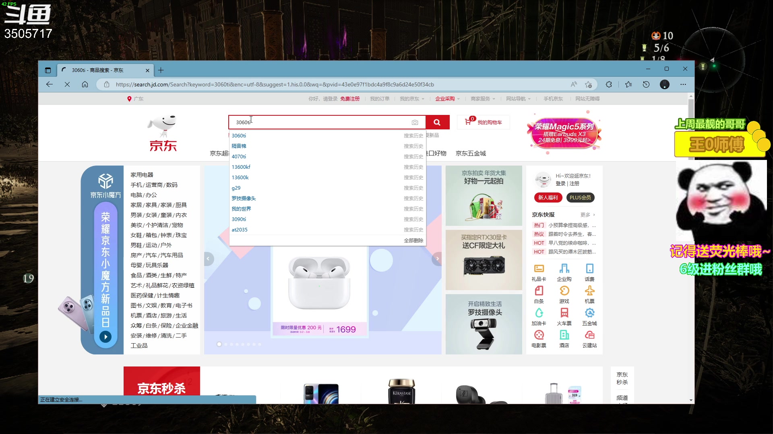
Task: Click the 免费注册 registration link
Action: (350, 98)
